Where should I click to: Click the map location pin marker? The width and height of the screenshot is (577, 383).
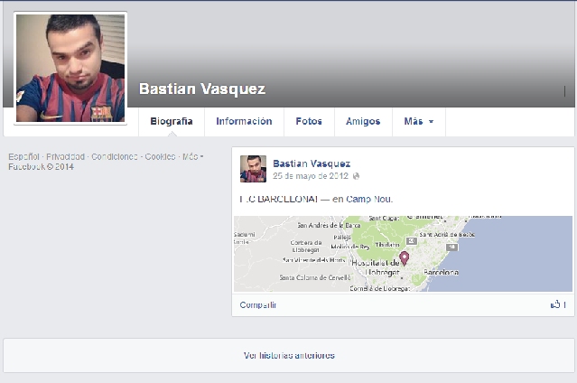tap(404, 258)
